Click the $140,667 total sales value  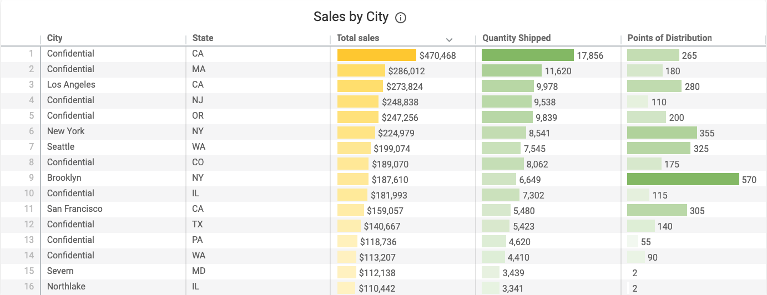(382, 226)
